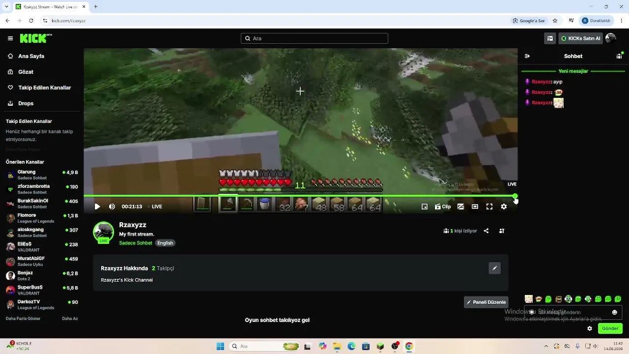Insert the brown square-face emote

click(558, 299)
